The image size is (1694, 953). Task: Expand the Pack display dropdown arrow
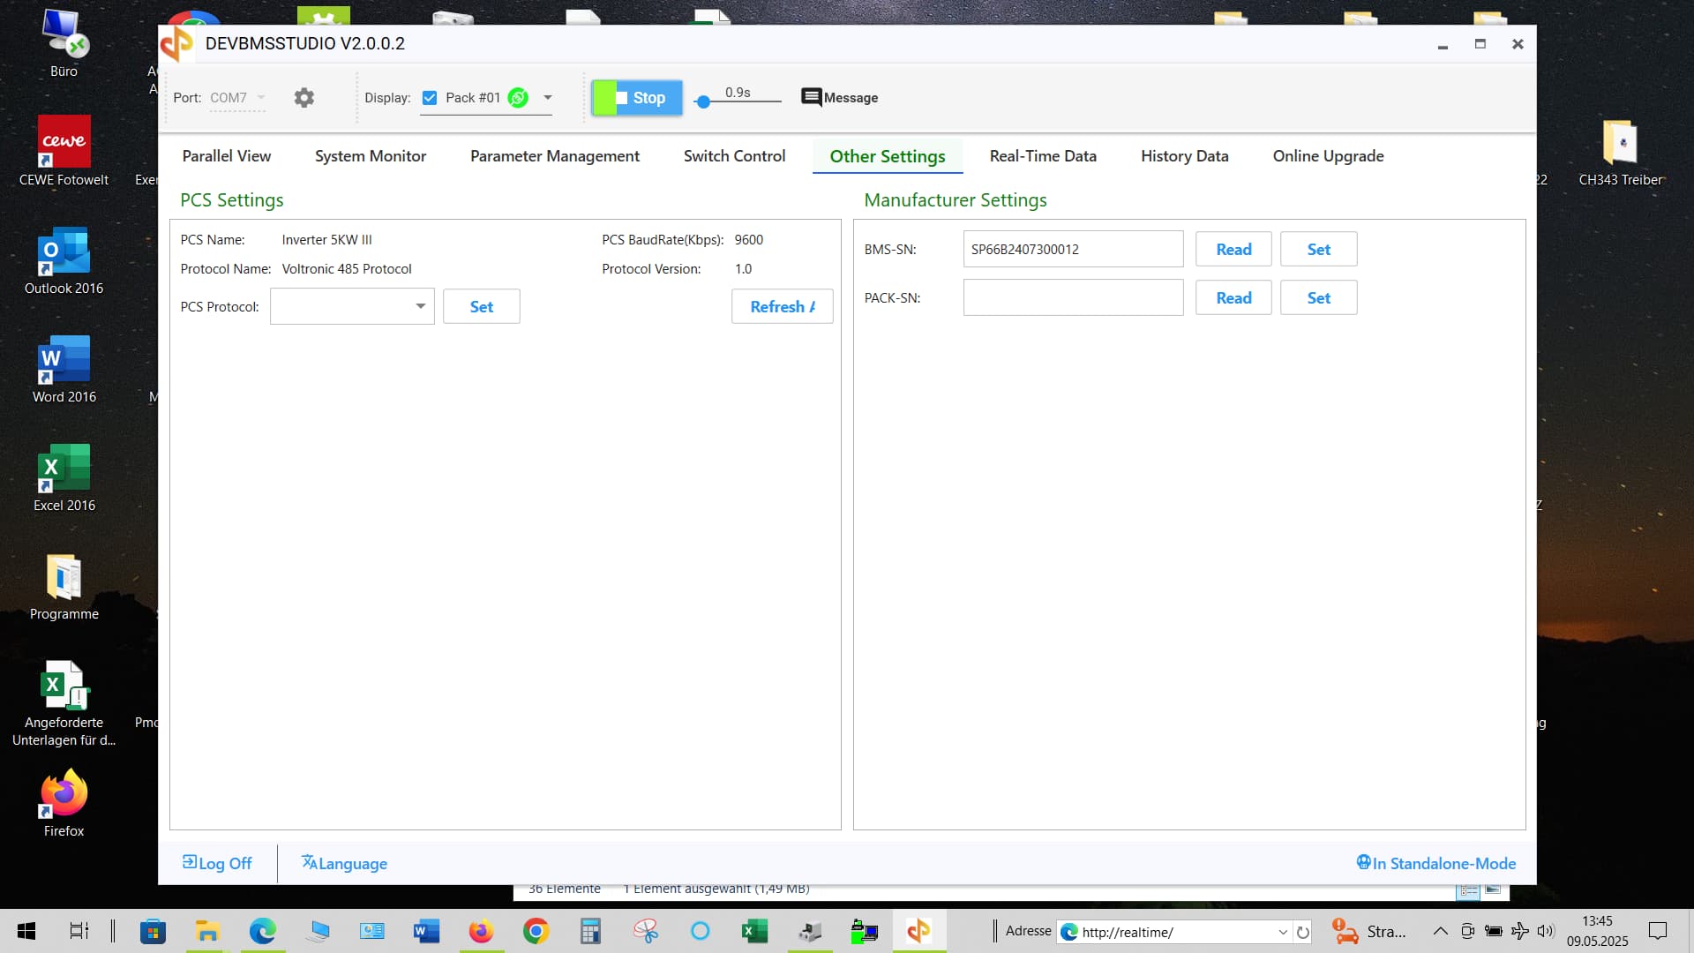pyautogui.click(x=548, y=98)
